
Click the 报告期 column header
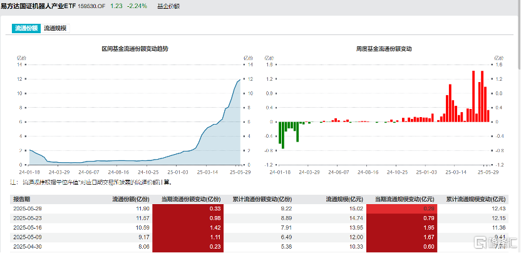(21, 200)
